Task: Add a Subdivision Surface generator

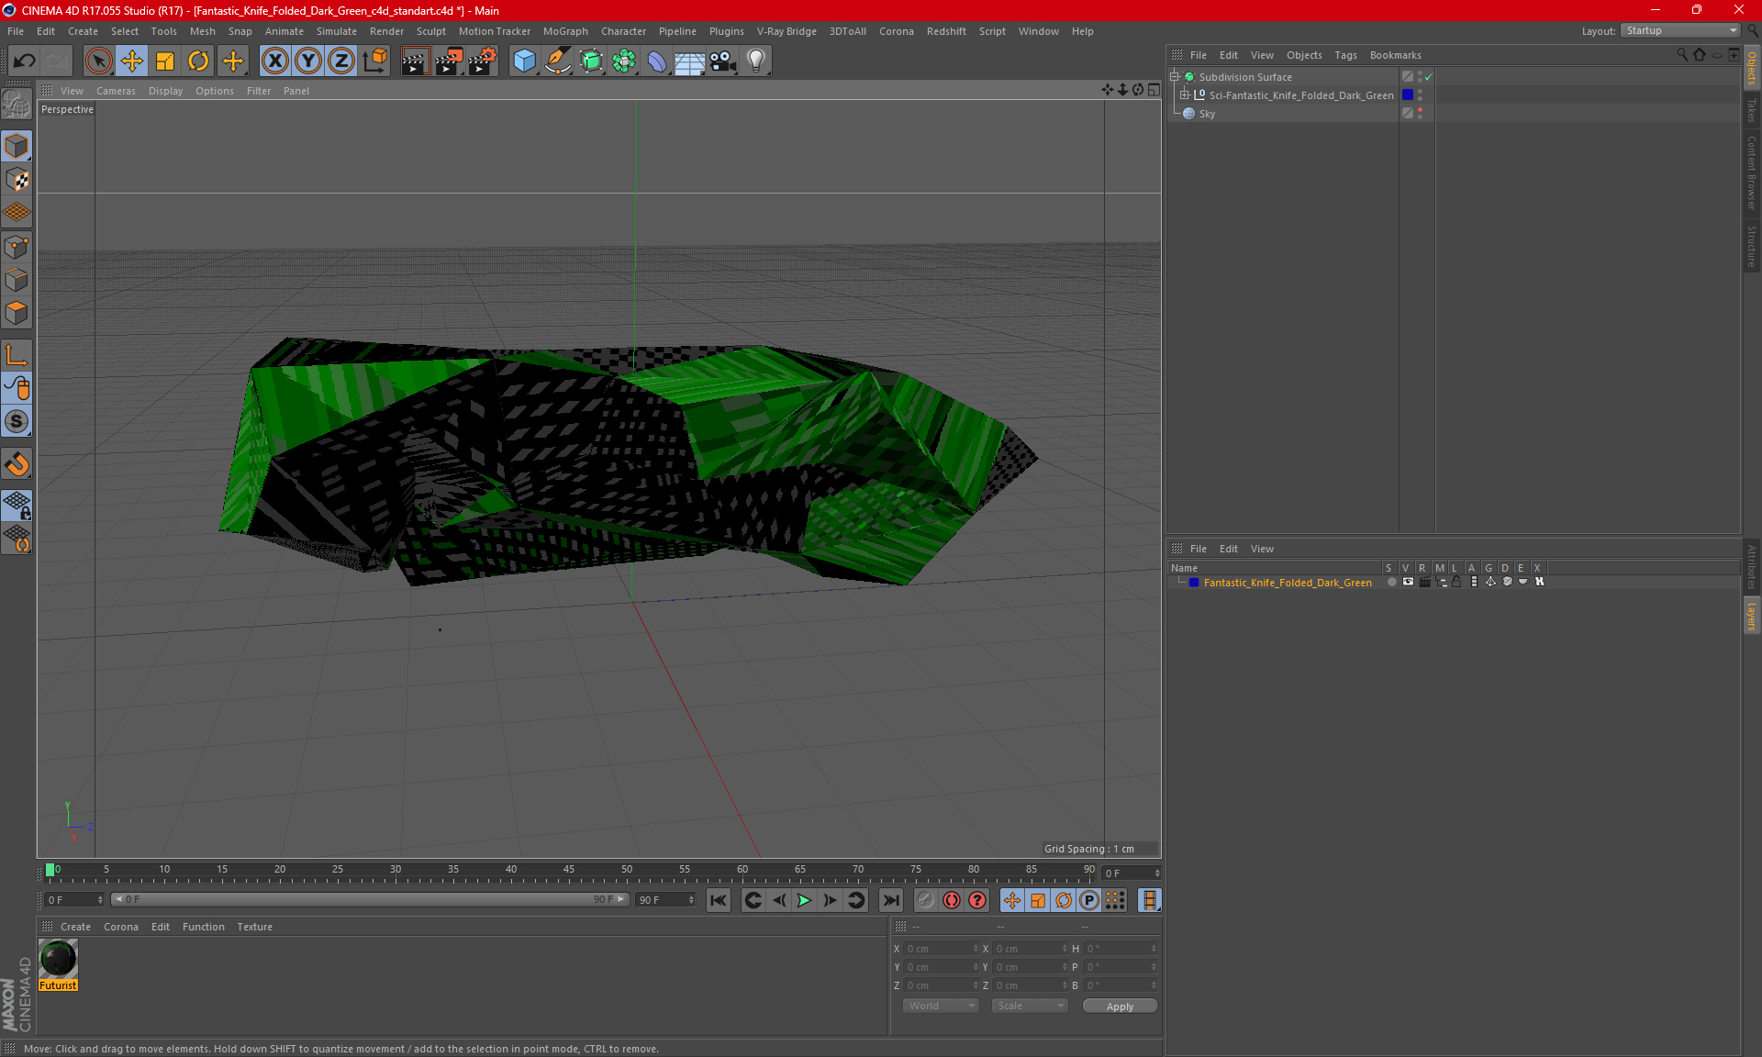Action: pyautogui.click(x=591, y=61)
